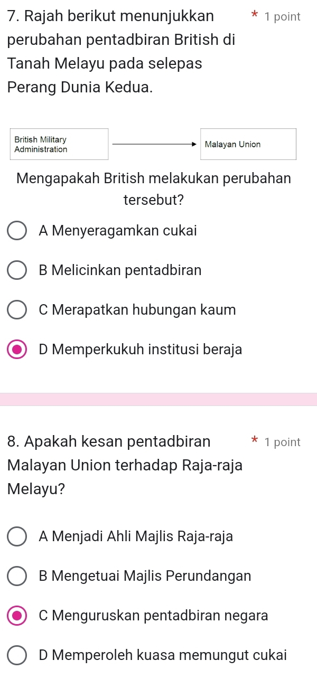The image size is (317, 698).
Task: Click the "1 point" label of question 7
Action: click(283, 17)
